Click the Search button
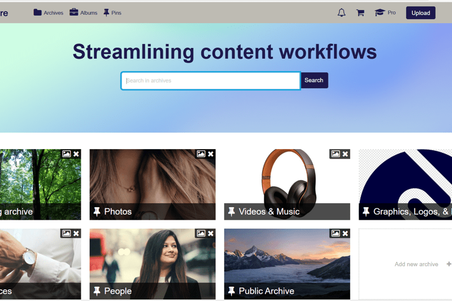Screen dimensions: 452x301 click(314, 80)
